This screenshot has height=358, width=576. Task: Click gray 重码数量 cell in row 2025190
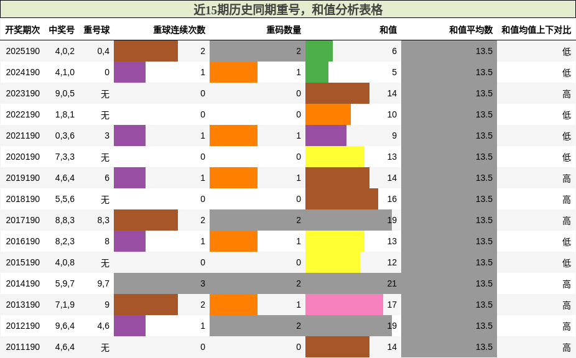[x=258, y=51]
